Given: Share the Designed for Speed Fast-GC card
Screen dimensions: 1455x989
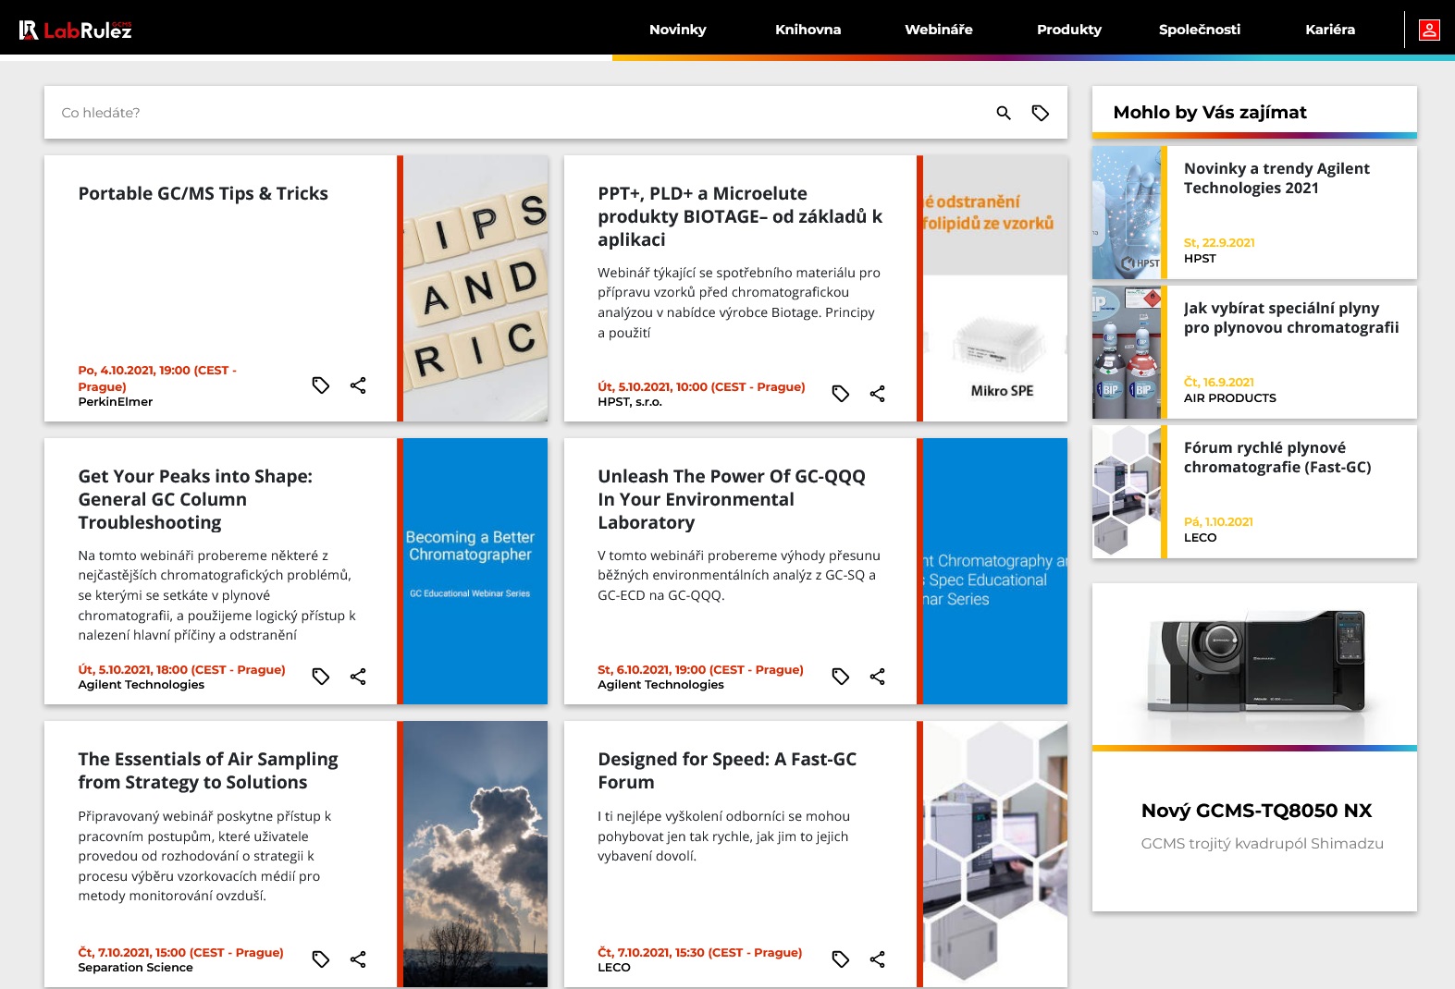Looking at the screenshot, I should coord(878,959).
